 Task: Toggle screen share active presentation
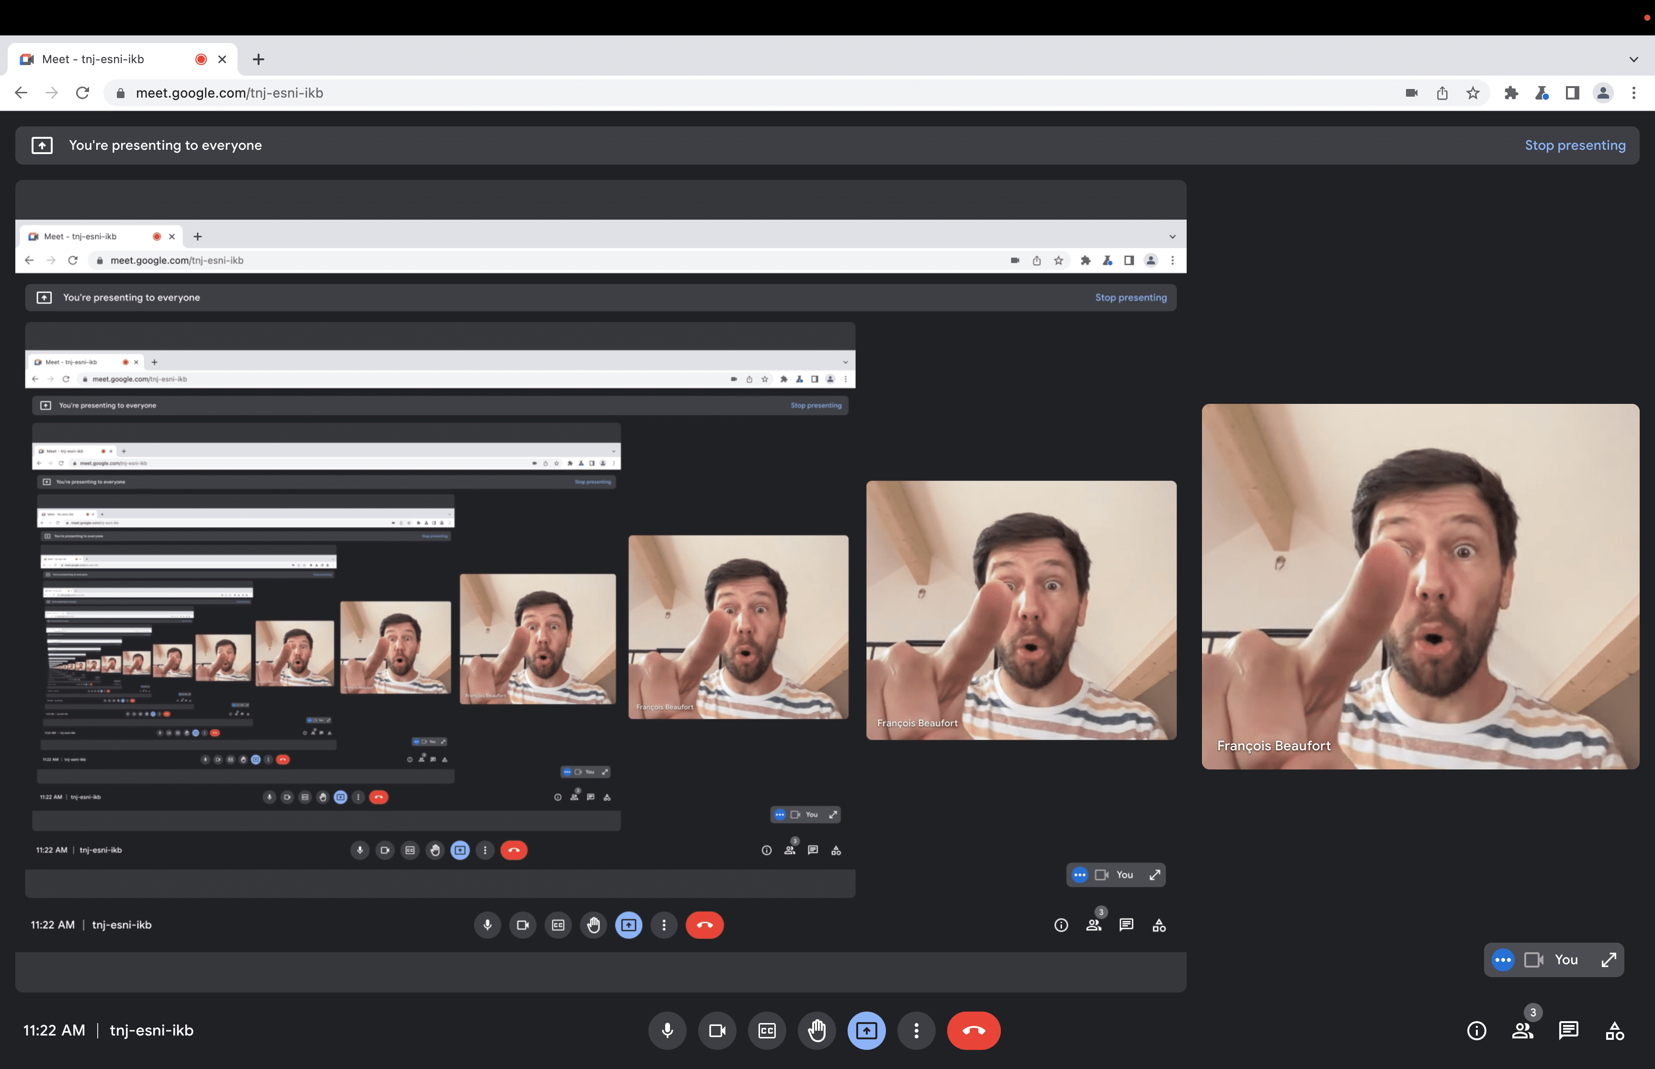click(x=866, y=1030)
